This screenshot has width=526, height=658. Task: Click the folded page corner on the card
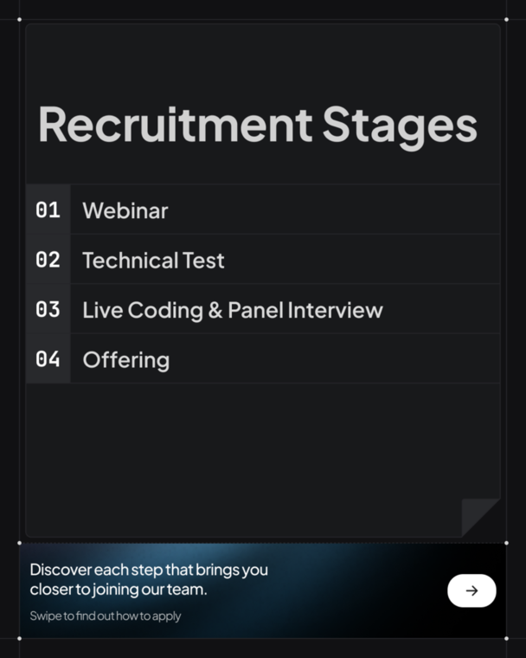pos(480,517)
